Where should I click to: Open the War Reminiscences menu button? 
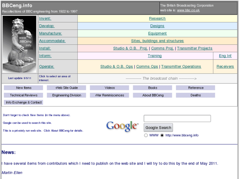(x=109, y=95)
